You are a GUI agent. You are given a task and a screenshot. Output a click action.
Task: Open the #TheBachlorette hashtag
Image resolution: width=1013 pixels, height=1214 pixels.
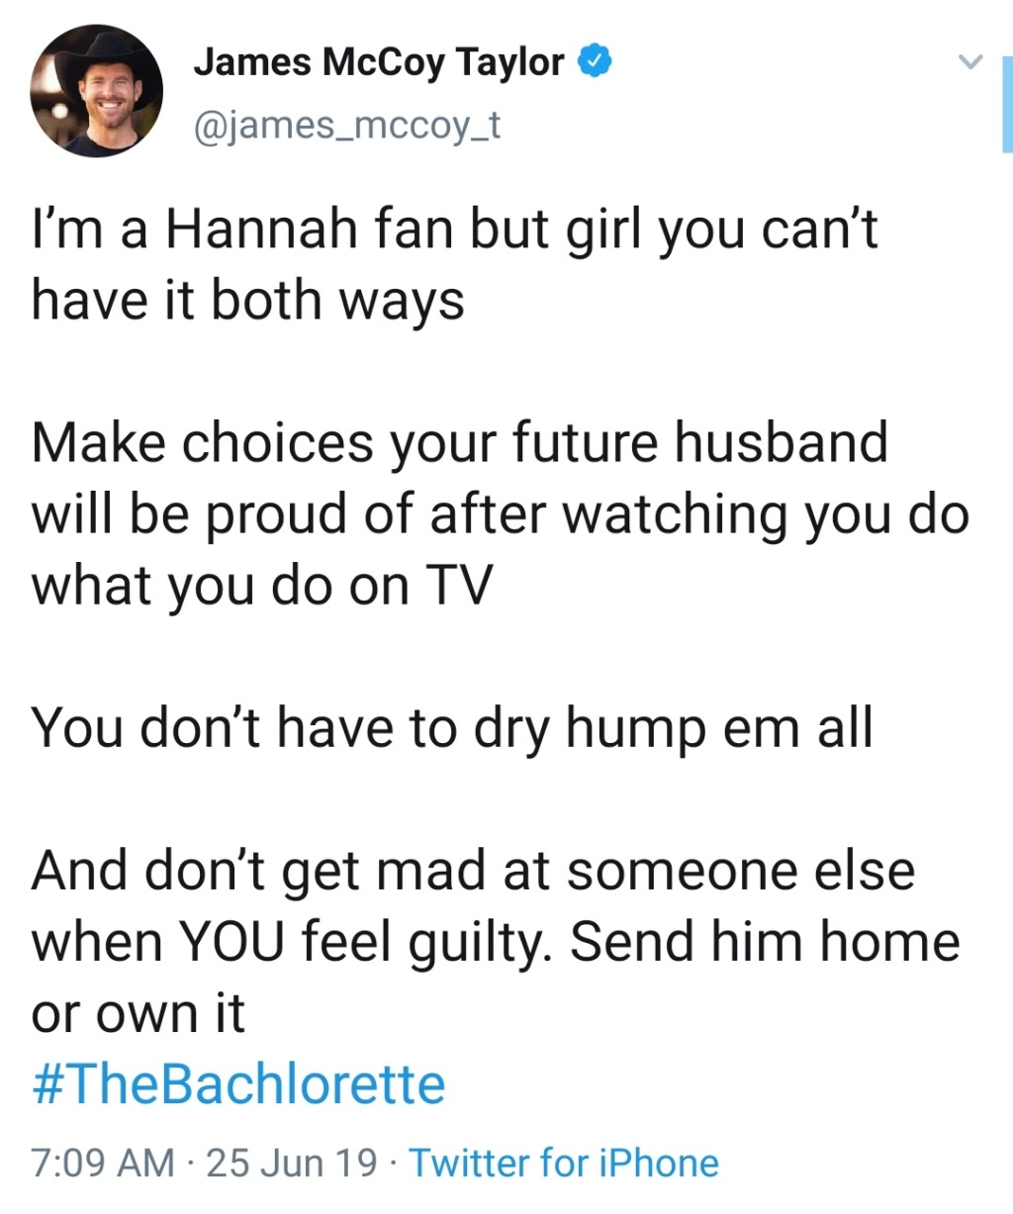pos(238,1084)
